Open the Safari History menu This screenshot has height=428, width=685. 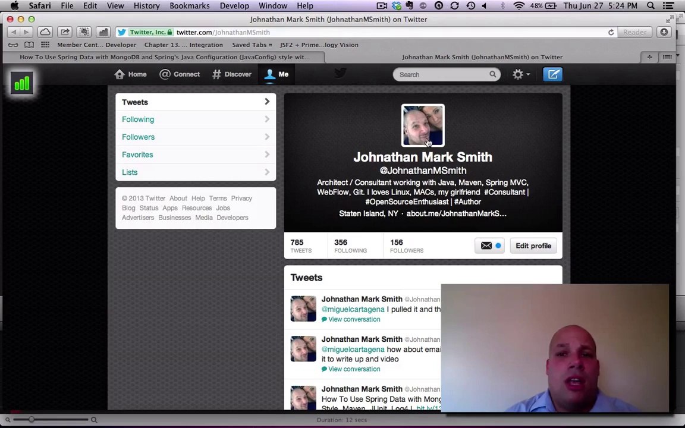[146, 6]
